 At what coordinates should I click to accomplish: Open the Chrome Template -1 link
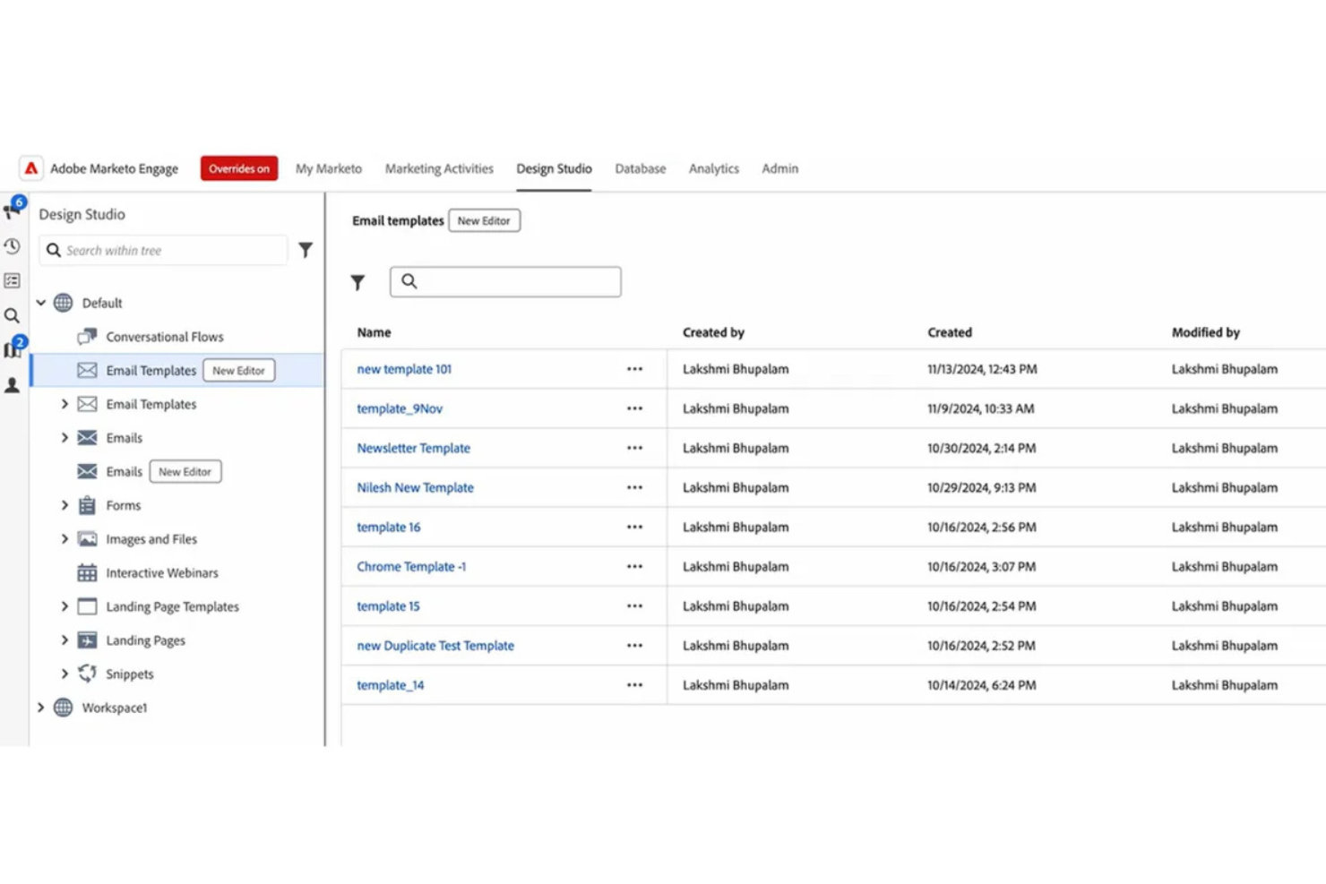point(411,566)
